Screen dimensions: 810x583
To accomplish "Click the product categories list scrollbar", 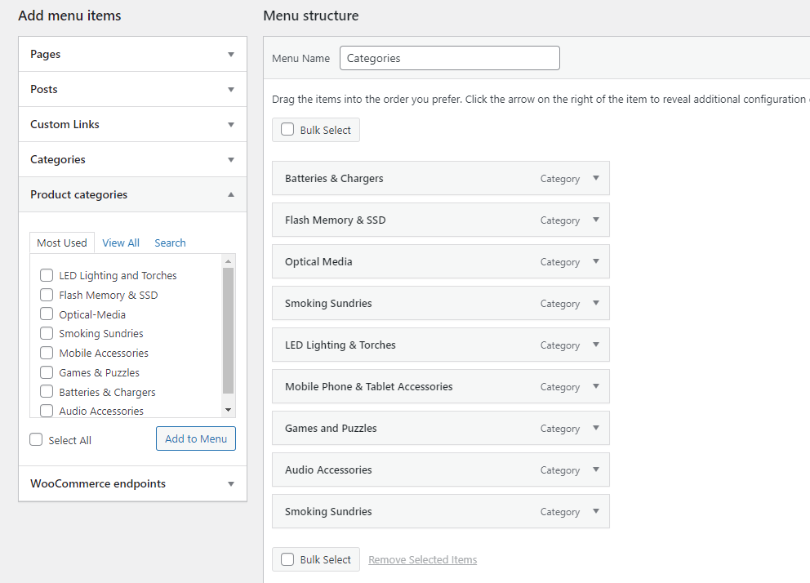I will point(229,331).
